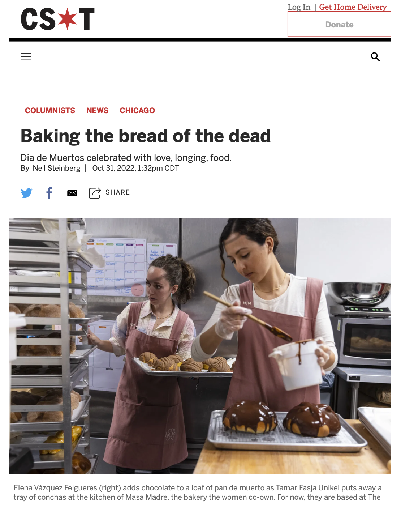Open the Chicago section
Screen dimensions: 401x507
point(137,110)
